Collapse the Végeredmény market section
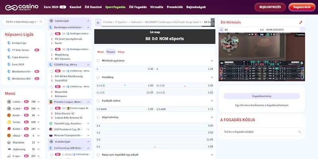This screenshot has height=159, width=318. pos(212,117)
